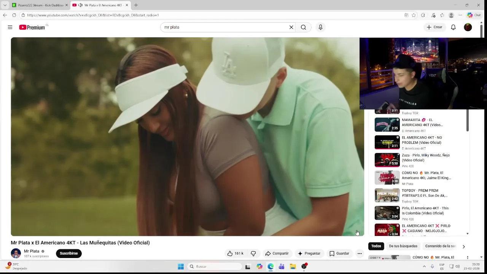Screen dimensions: 487x274
Task: Click the page vertical scrollbar
Action: [481, 30]
